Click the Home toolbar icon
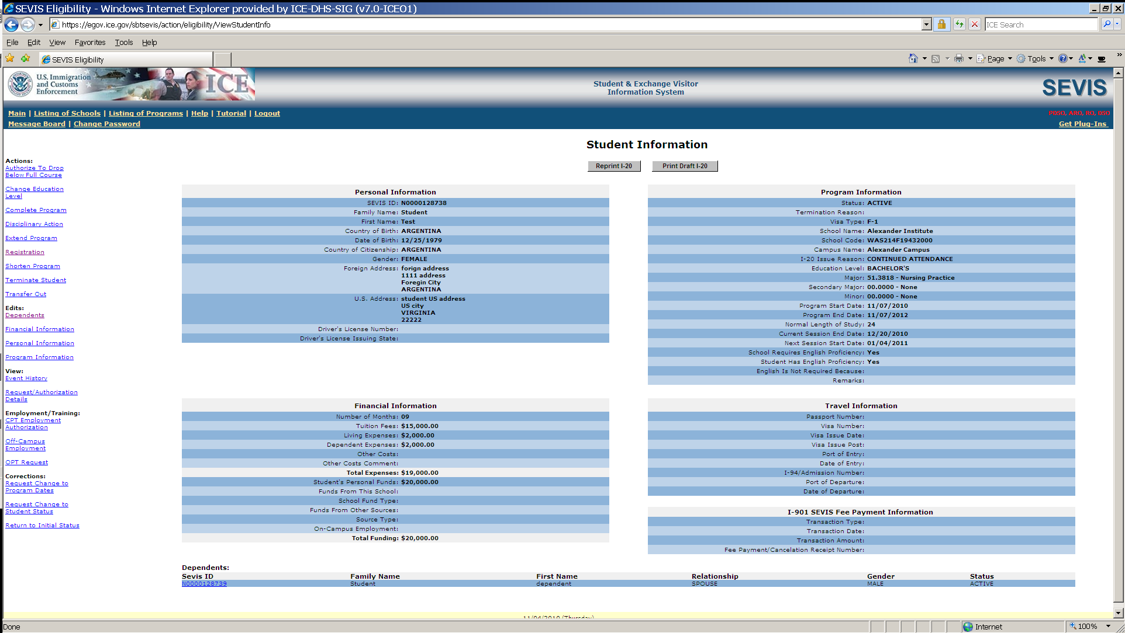The height and width of the screenshot is (633, 1125). [913, 58]
